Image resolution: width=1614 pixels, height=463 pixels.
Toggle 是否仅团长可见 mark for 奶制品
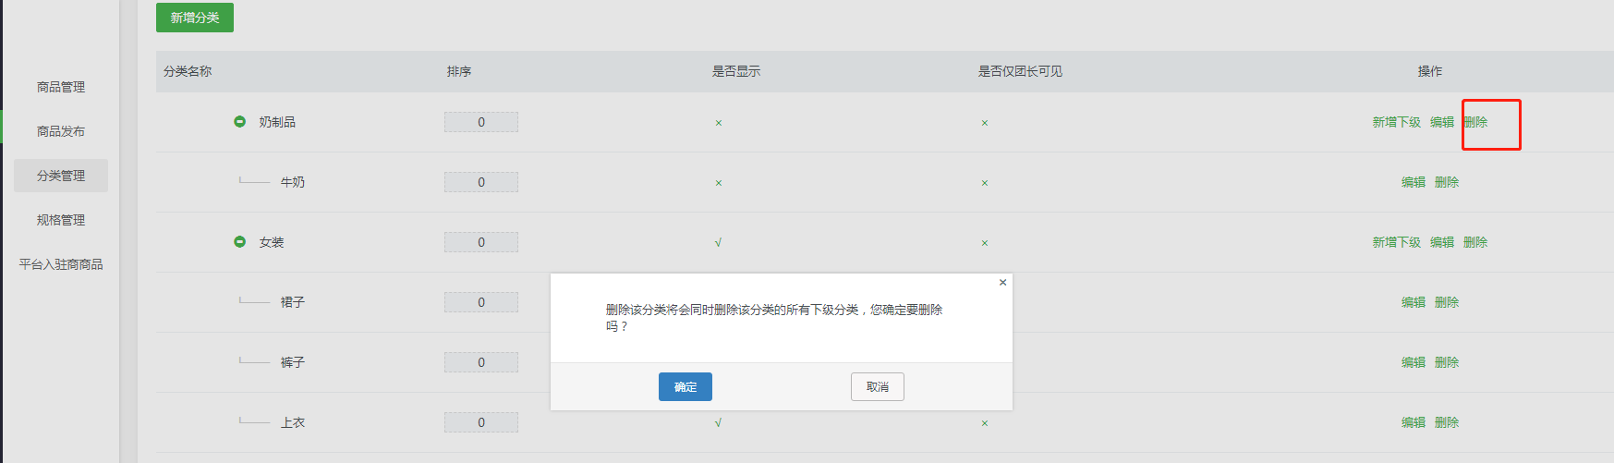[x=984, y=123]
